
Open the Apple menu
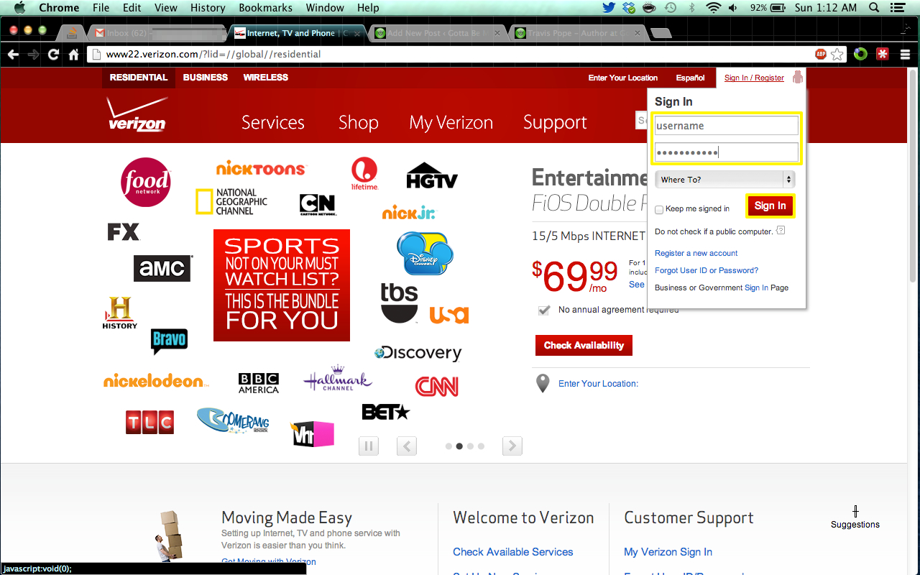19,8
